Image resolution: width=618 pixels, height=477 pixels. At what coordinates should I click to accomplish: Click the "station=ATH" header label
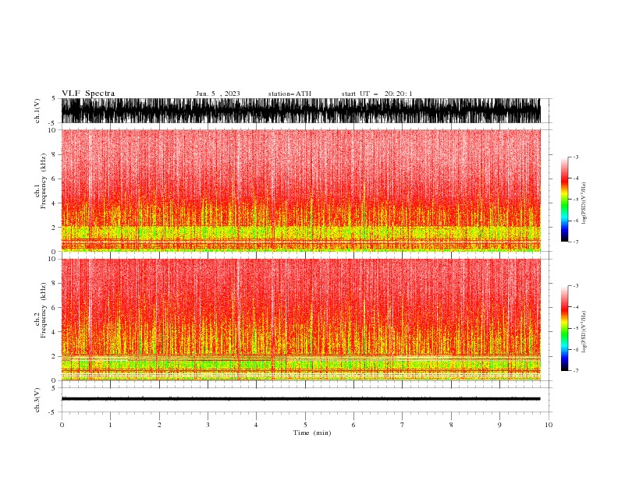click(x=289, y=94)
